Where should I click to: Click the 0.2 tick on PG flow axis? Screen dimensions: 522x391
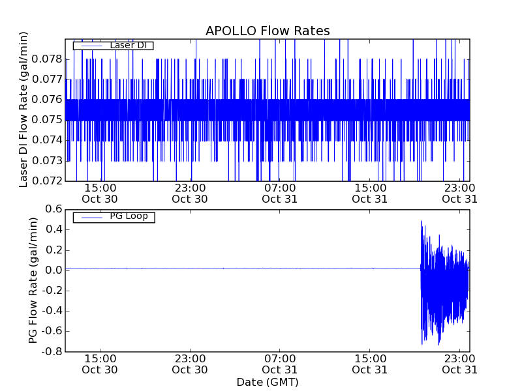click(54, 250)
